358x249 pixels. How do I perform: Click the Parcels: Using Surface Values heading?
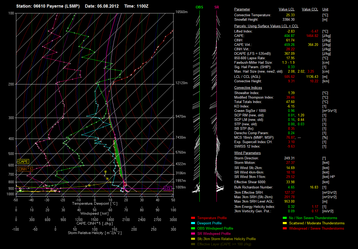pos(266,26)
